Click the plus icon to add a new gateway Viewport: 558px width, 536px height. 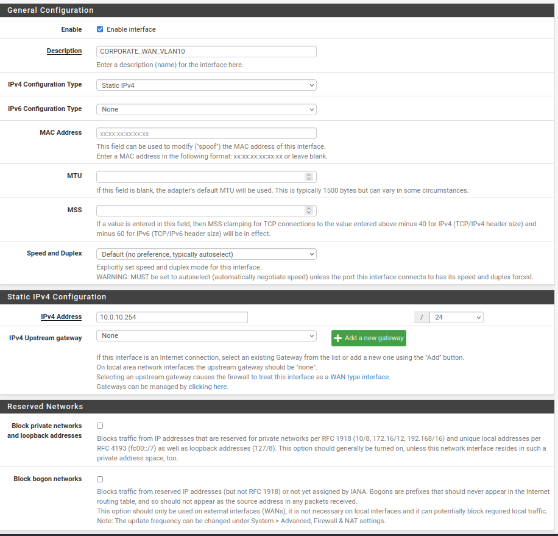click(x=338, y=338)
